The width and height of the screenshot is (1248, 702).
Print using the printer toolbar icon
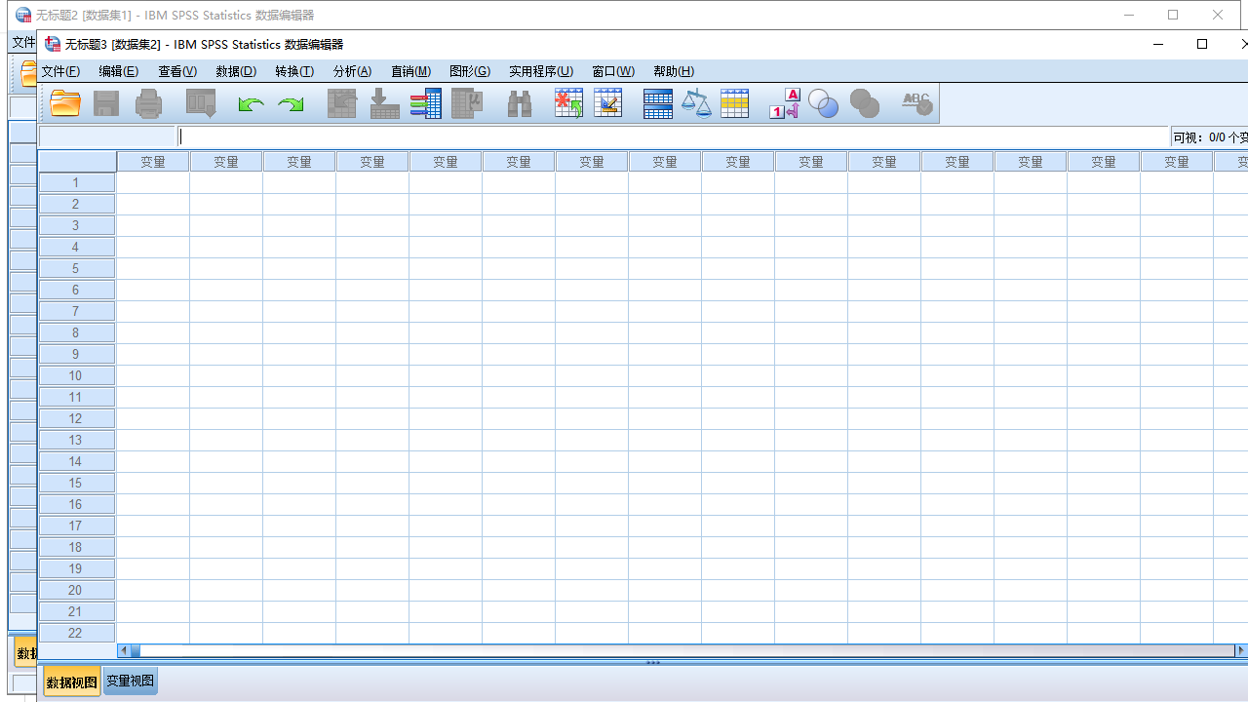[148, 103]
